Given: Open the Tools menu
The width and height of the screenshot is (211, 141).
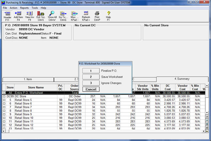Looking at the screenshot, I should 35,7.
